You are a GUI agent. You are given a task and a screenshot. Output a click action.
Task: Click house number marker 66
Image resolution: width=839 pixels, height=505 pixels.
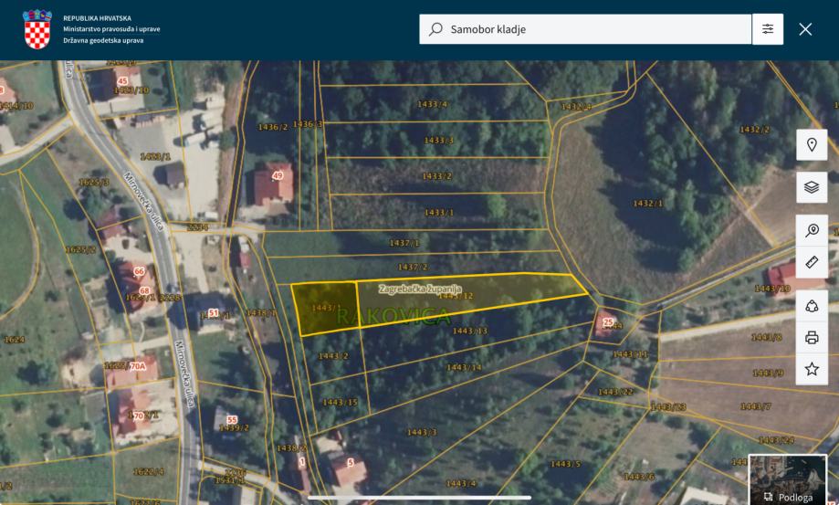click(139, 271)
